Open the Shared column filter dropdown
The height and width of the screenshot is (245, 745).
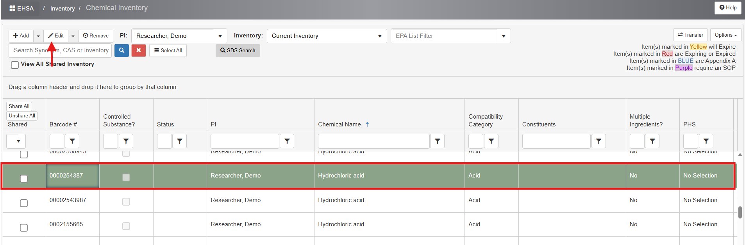16,141
